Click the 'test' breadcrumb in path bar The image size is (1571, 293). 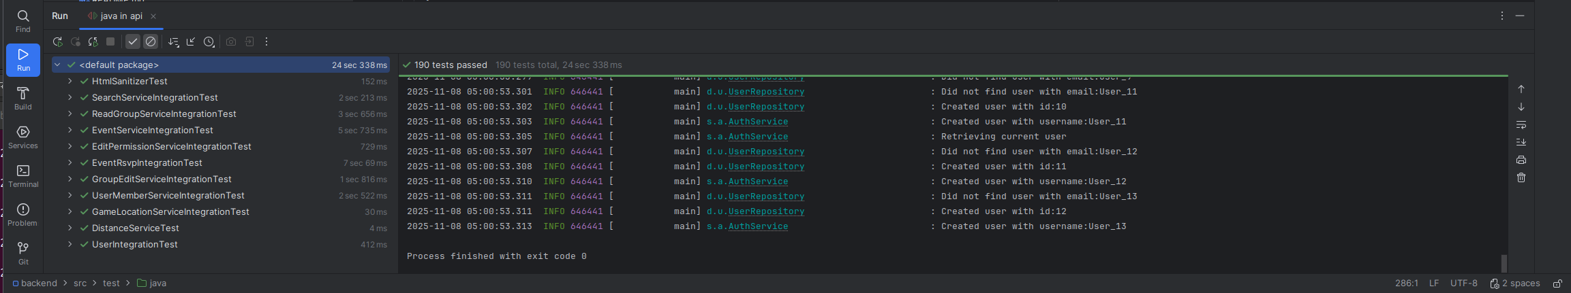coord(111,283)
